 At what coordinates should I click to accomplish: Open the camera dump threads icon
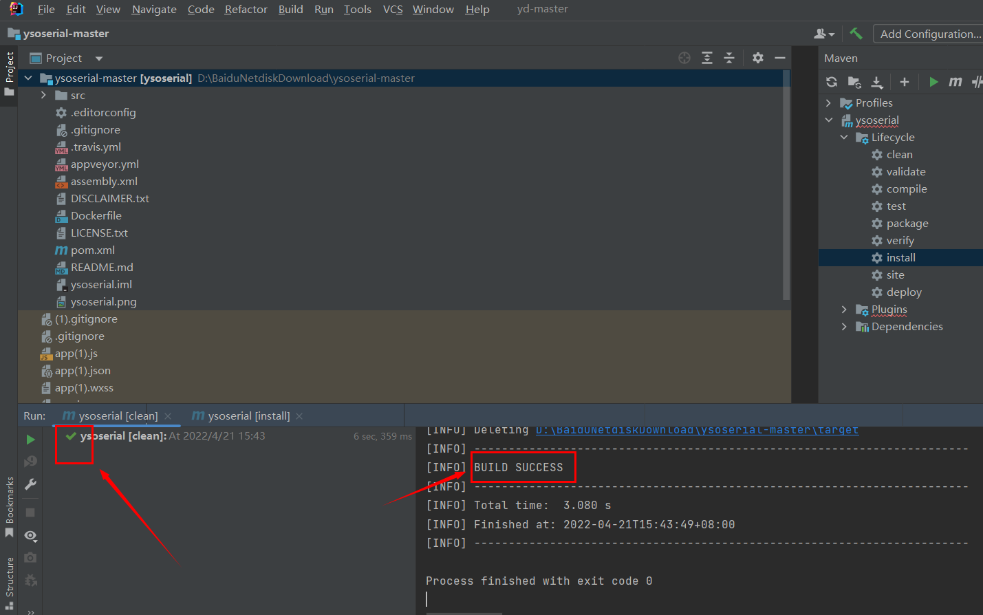tap(30, 557)
